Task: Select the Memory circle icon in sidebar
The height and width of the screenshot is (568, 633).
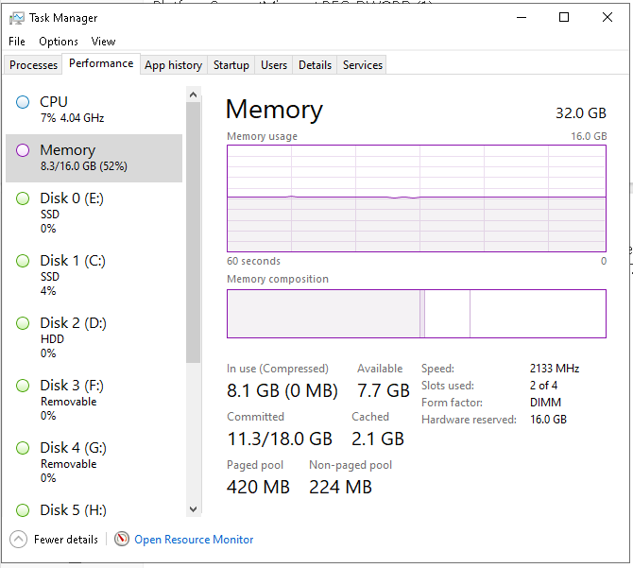Action: point(23,150)
